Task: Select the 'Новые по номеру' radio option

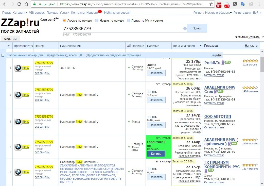Action: (x=97, y=21)
